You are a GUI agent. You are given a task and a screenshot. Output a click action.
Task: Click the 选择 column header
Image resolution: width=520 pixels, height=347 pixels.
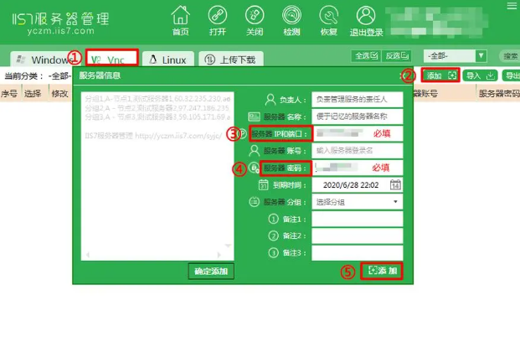[x=33, y=94]
